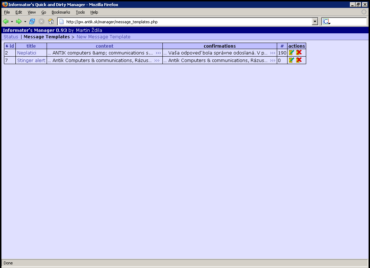Open the Stinger alert title link
This screenshot has width=370, height=268.
31,61
